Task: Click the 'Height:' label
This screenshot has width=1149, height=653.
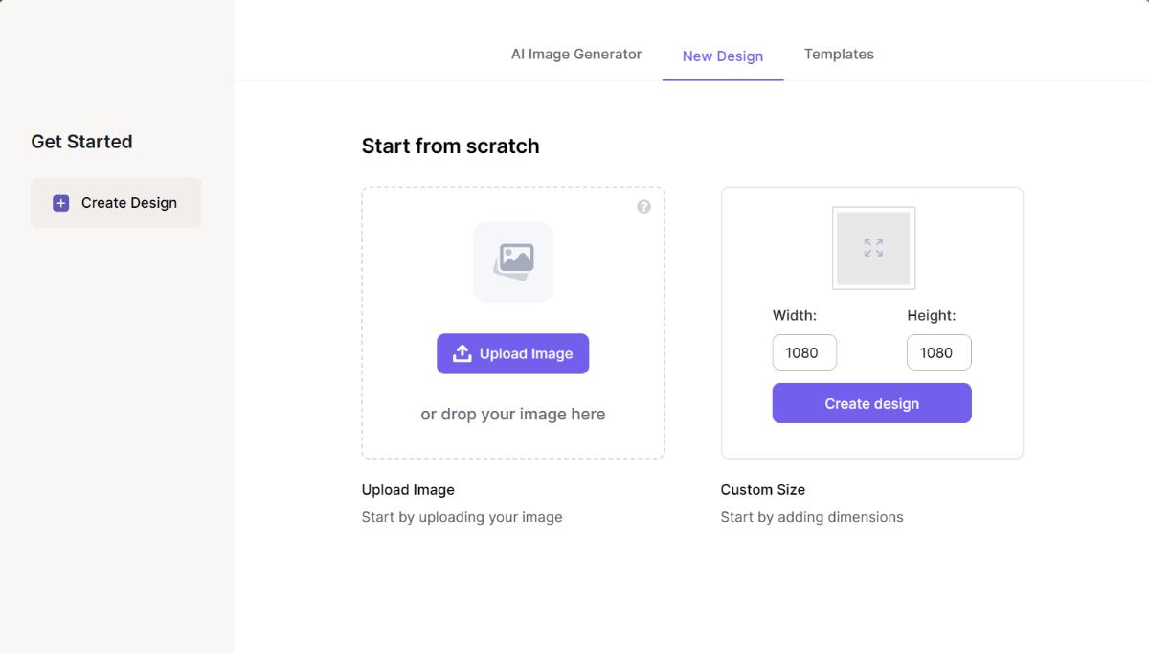Action: click(x=932, y=315)
